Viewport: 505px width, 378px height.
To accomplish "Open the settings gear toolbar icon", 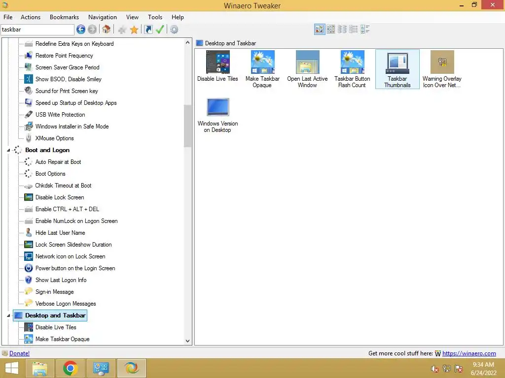I will coord(174,30).
